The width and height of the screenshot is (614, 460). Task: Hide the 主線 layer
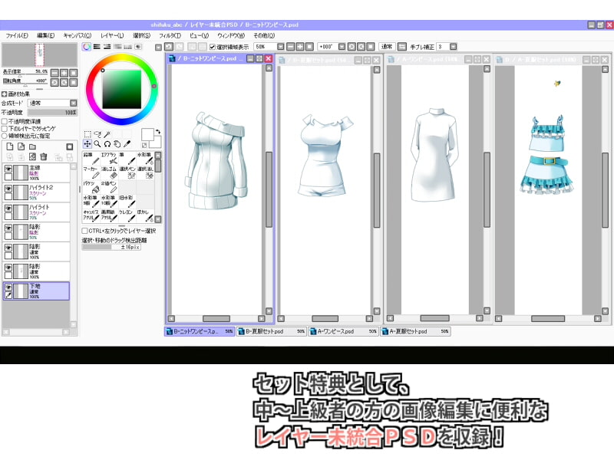click(8, 169)
